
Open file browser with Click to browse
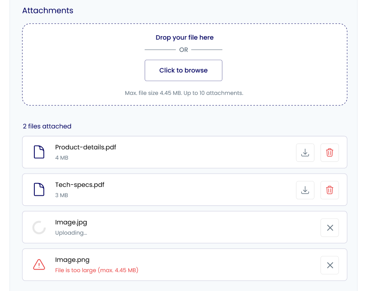(183, 70)
